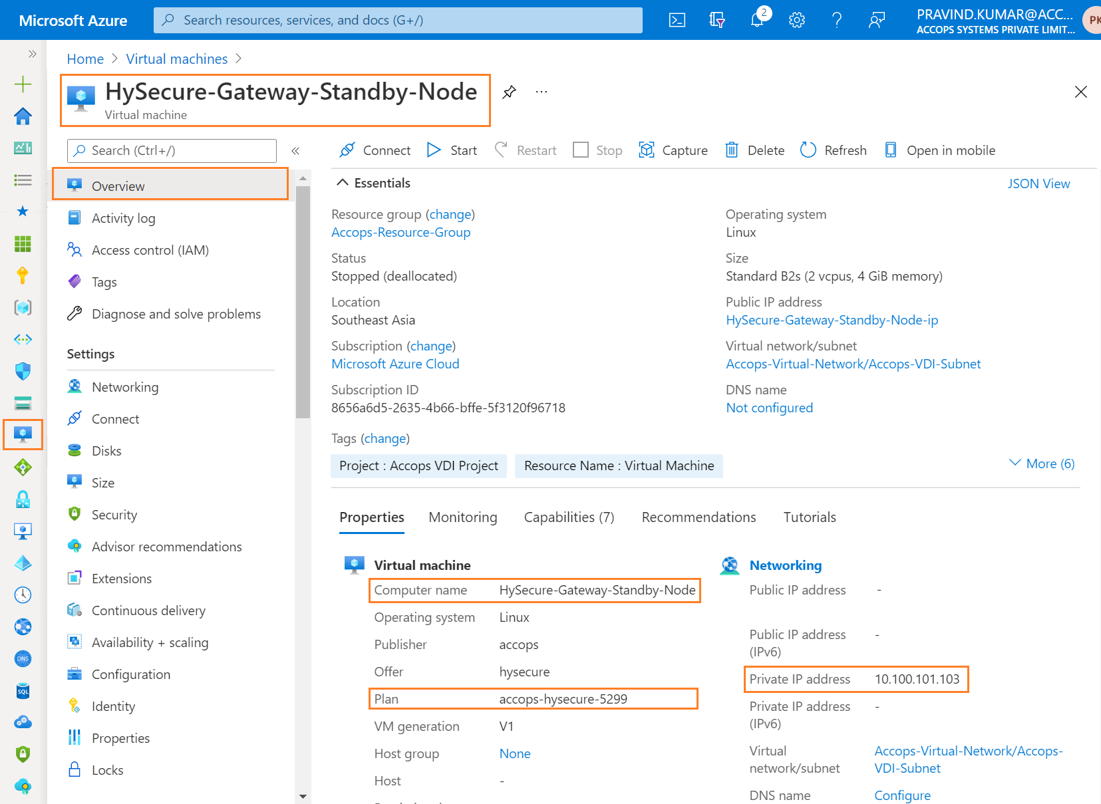Image resolution: width=1101 pixels, height=804 pixels.
Task: Open Microsoft Azure Cloud subscription link
Action: tap(395, 364)
